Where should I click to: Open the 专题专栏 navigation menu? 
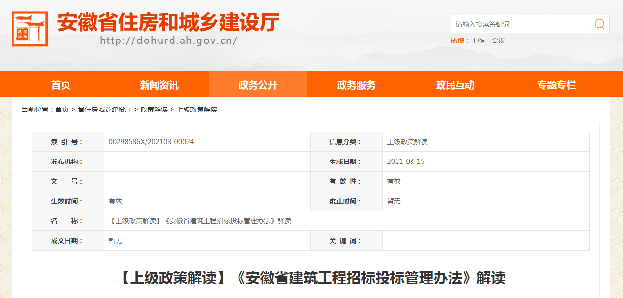[557, 85]
